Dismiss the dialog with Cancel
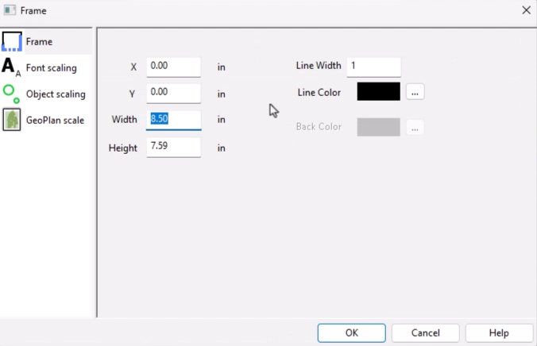 pos(425,333)
